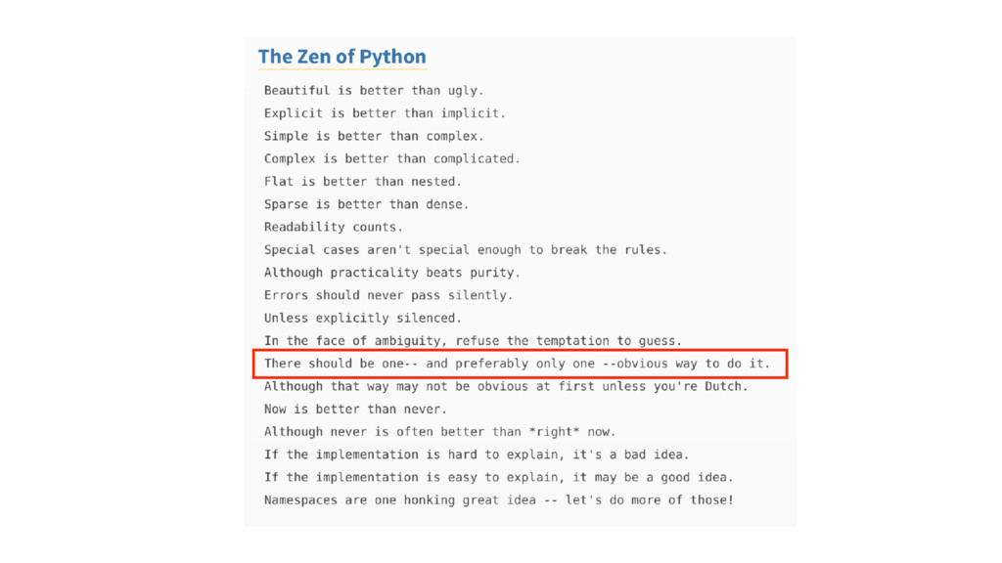The width and height of the screenshot is (1002, 563).
Task: Select the line 'Simple is better than complex.'
Action: click(374, 136)
